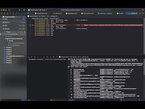This screenshot has height=109, width=145.
Task: Switch to the ViewController.swift tab
Action: coord(87,13)
